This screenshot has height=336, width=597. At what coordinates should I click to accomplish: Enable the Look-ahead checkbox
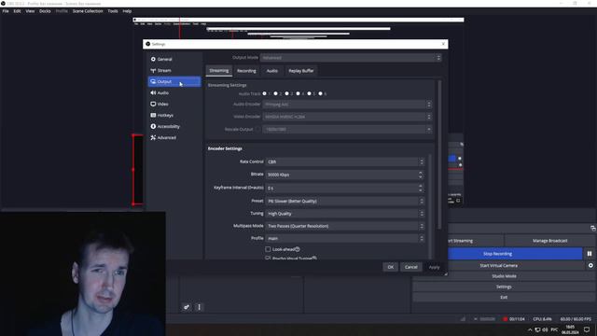[268, 249]
